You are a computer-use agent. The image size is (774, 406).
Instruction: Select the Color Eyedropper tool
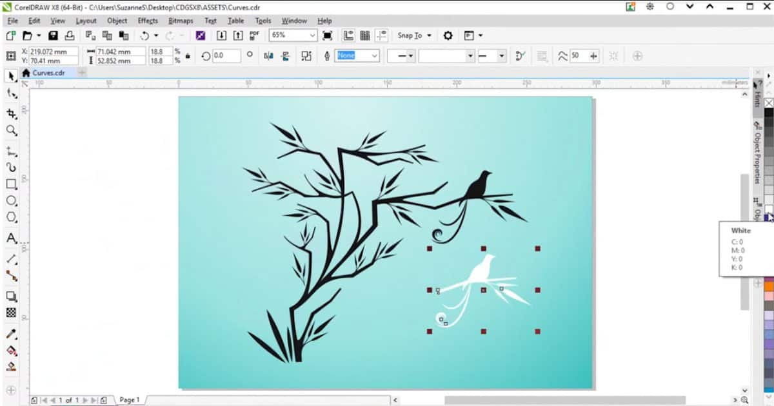pos(11,334)
